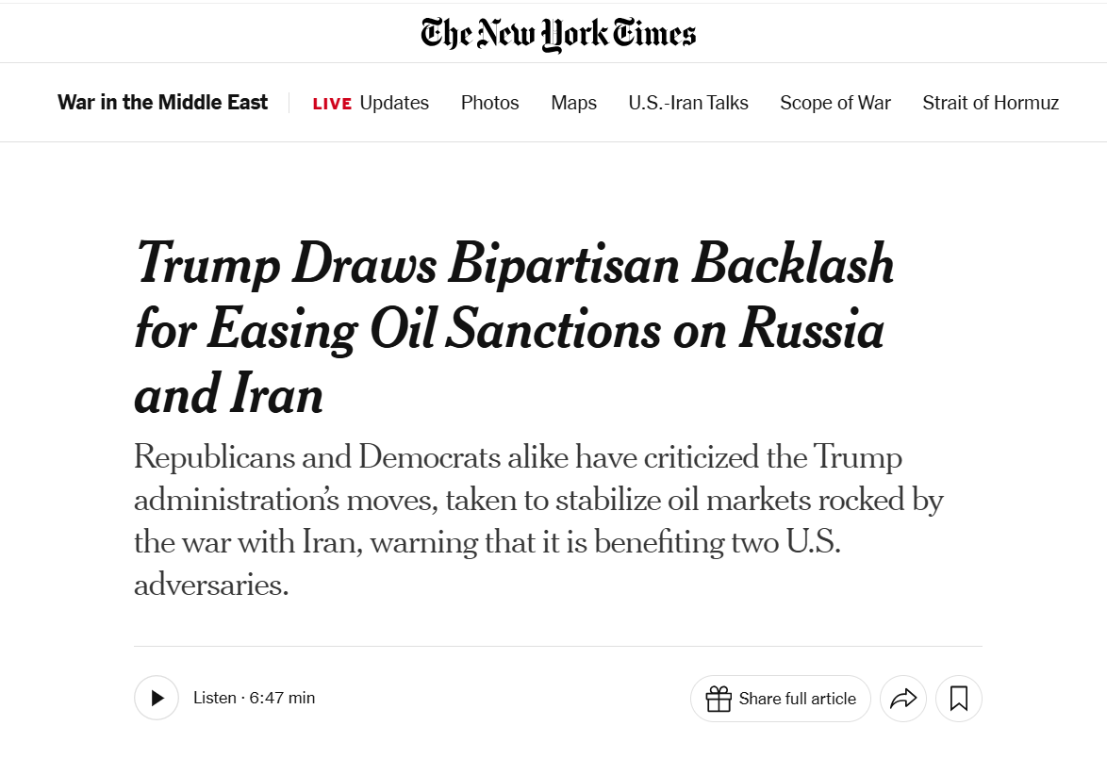Viewport: 1107px width, 775px height.
Task: Open the Scope of War section
Action: [x=834, y=103]
